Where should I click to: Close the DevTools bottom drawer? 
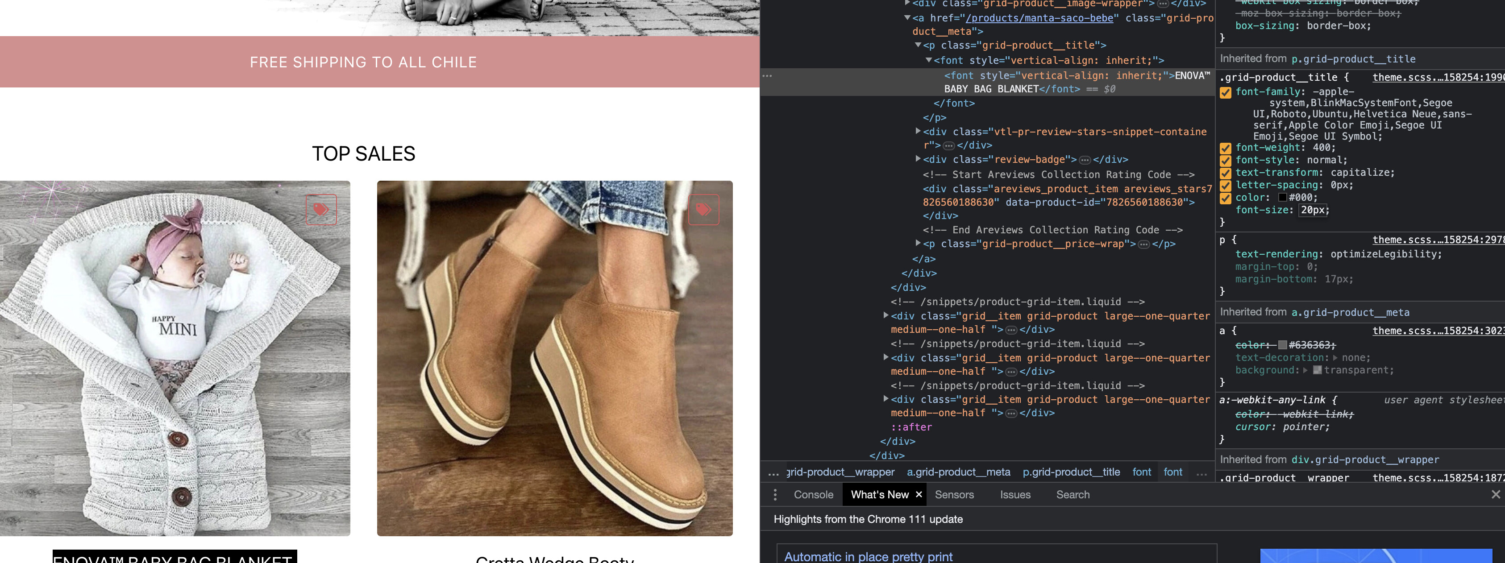(1495, 495)
